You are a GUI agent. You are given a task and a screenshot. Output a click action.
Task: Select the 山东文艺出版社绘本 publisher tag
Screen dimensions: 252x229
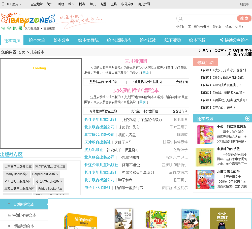[18, 167]
